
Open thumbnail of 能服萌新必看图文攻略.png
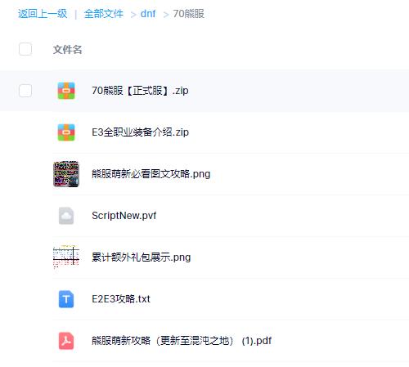click(x=66, y=174)
